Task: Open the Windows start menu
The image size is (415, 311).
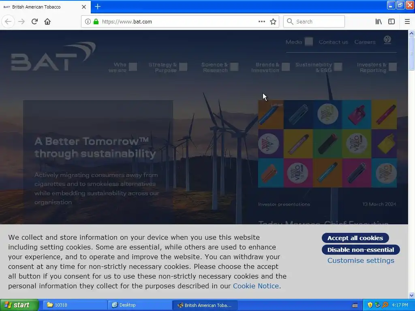Action: point(19,305)
